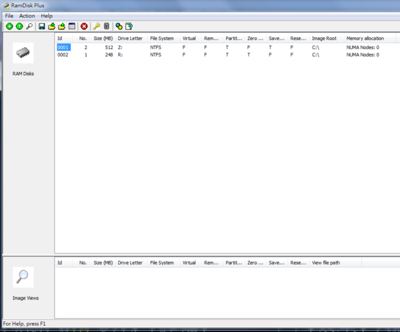Click the magnifying glass toolbar icon
The image size is (400, 332).
(x=29, y=26)
